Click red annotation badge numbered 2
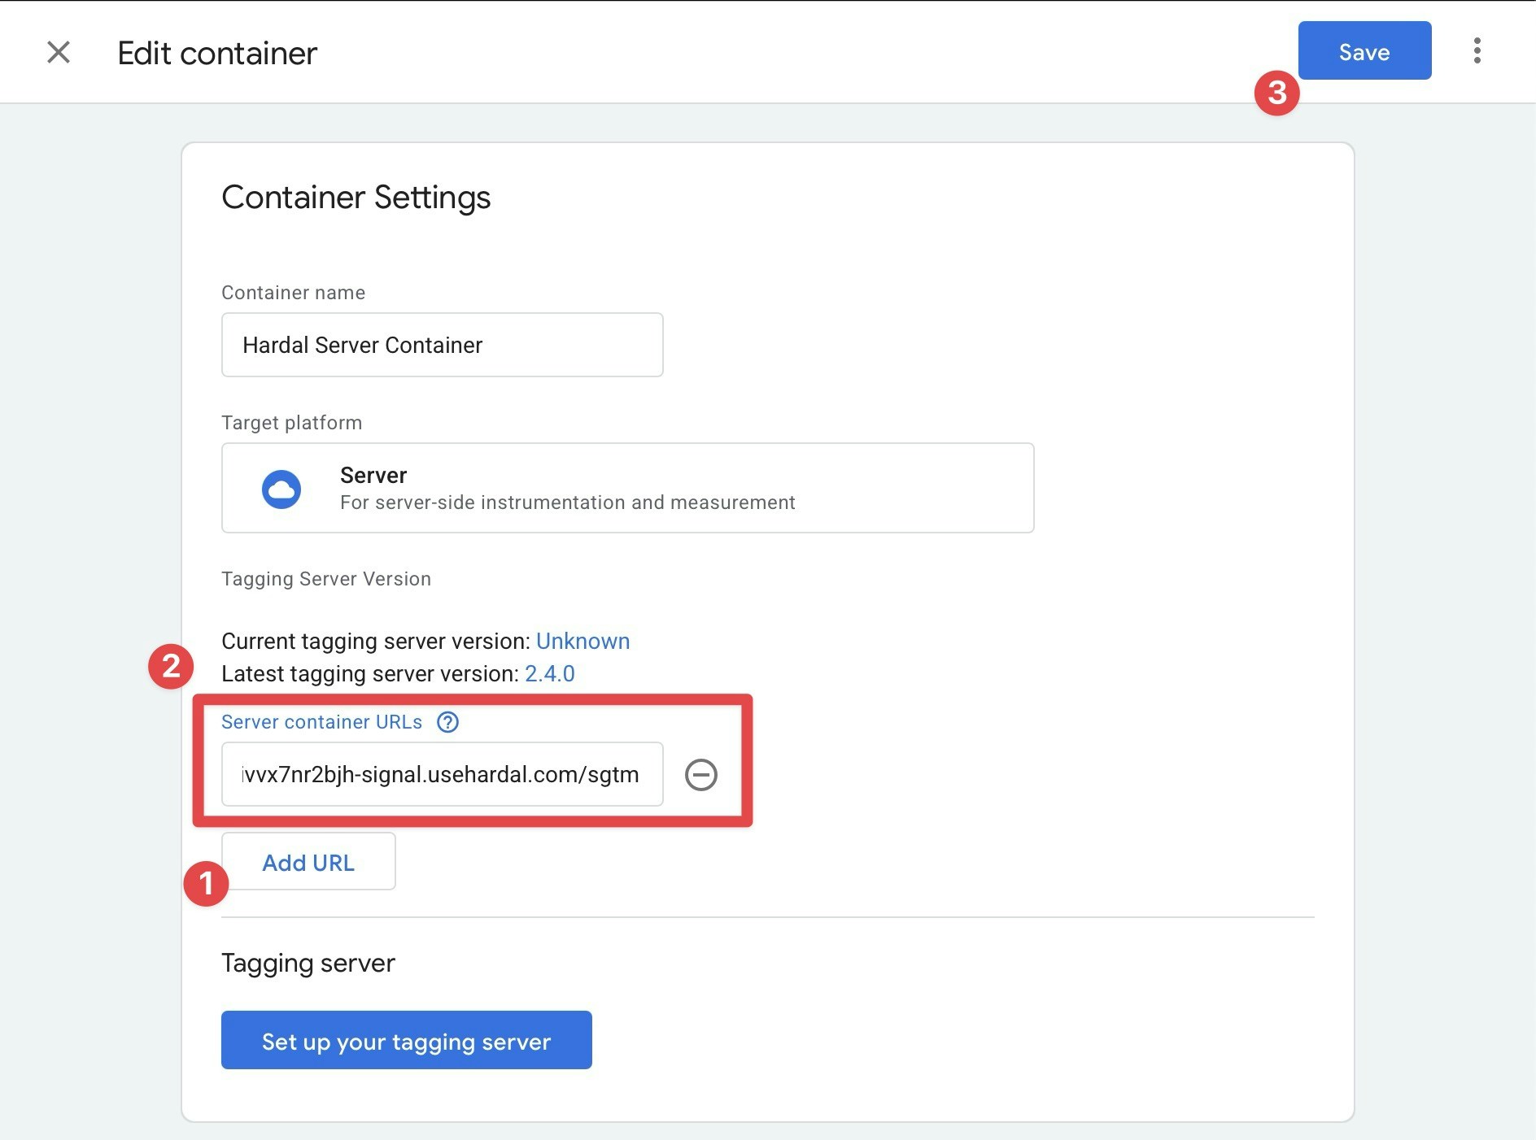The width and height of the screenshot is (1536, 1140). (172, 667)
